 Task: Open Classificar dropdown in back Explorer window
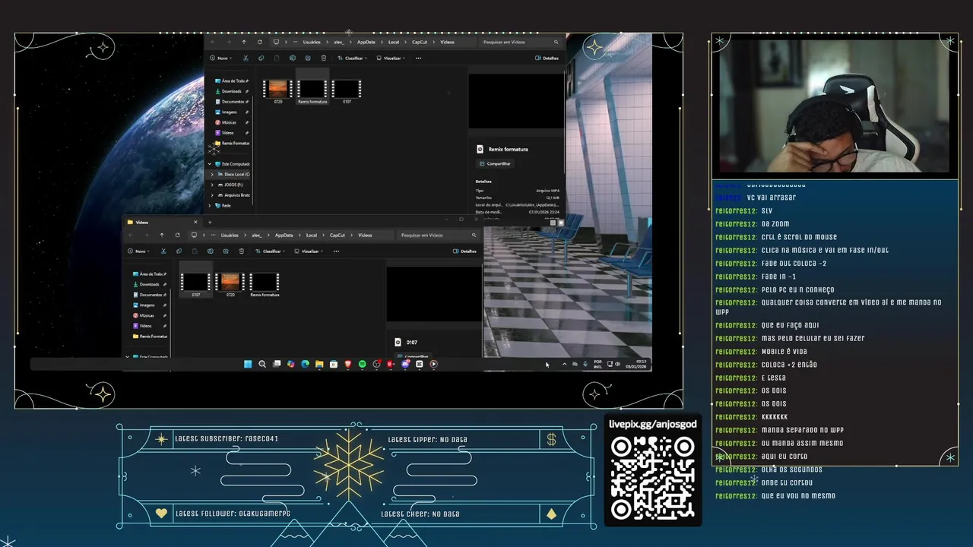click(x=352, y=58)
